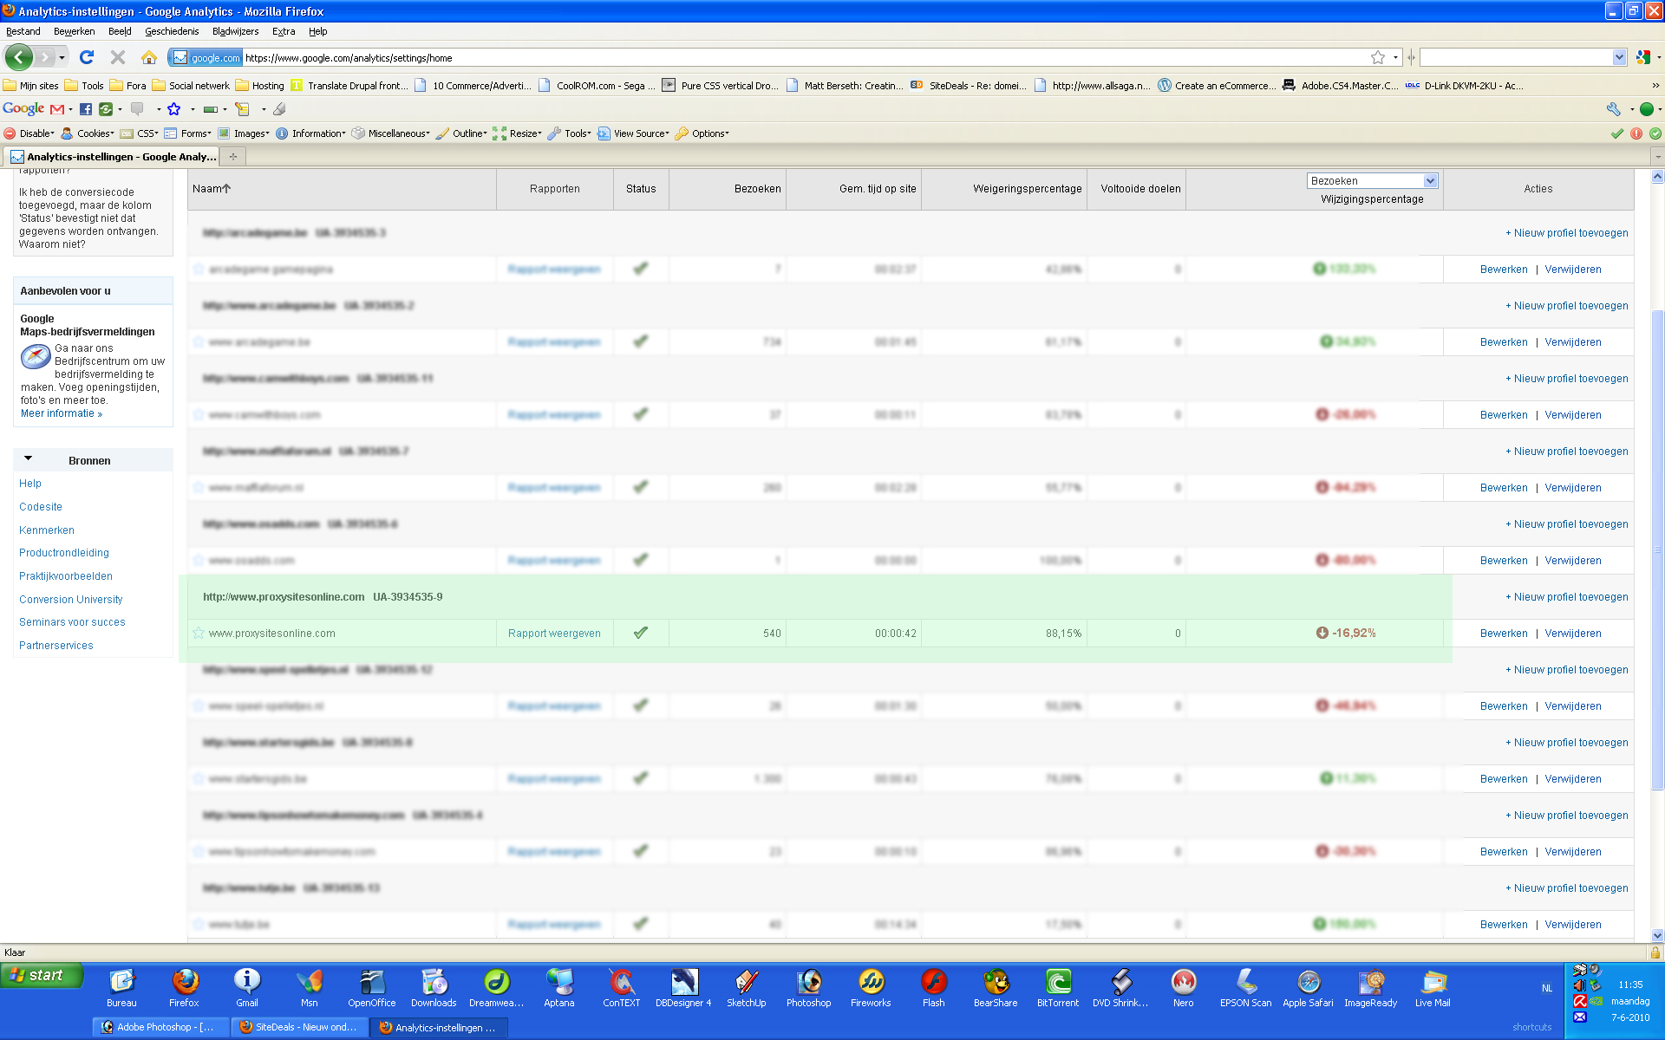Select the Analytics-instellingen browser tab
Screen dimensions: 1665x1040
click(113, 157)
